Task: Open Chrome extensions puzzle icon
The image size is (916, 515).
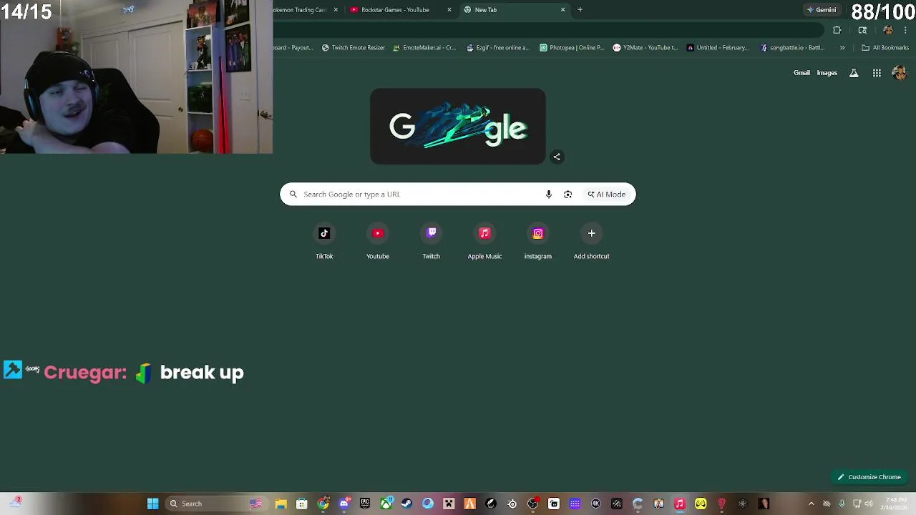Action: coord(837,30)
